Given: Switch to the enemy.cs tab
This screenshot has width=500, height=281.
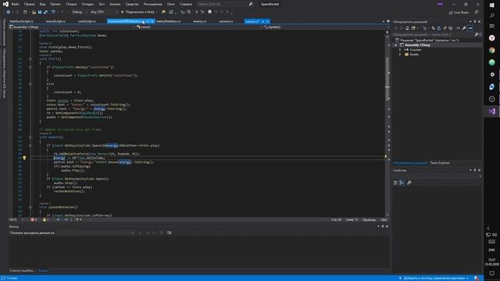Looking at the screenshot, I should (x=200, y=21).
